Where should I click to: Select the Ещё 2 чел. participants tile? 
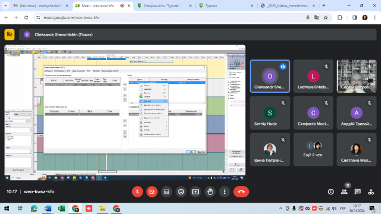coord(313,149)
